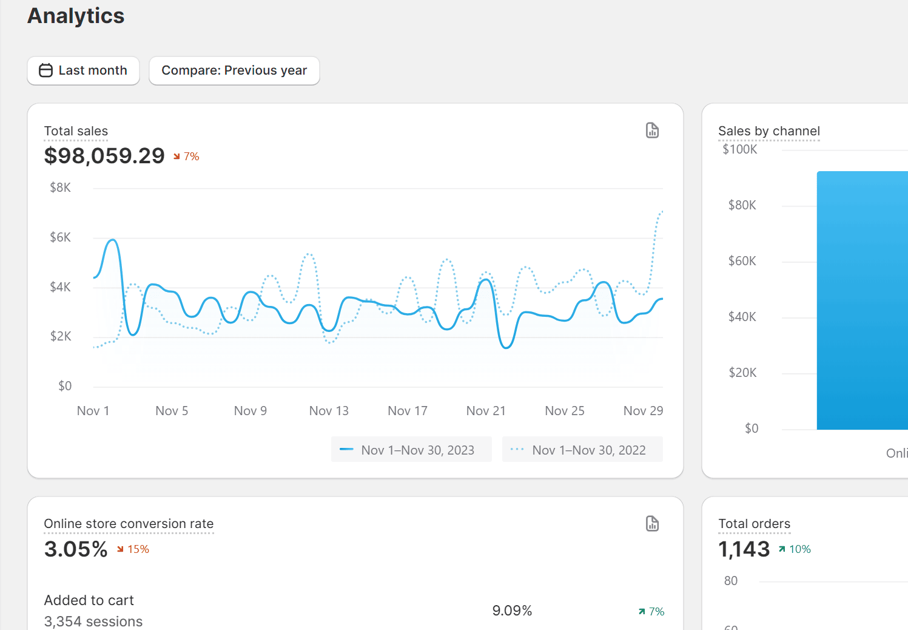
Task: Click the Added to cart up arrow
Action: (x=642, y=612)
